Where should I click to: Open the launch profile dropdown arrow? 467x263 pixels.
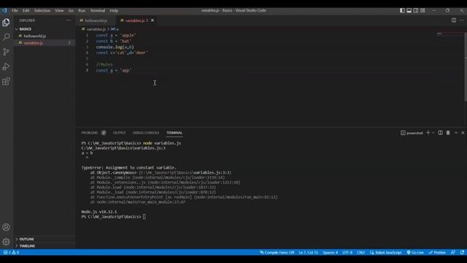433,133
